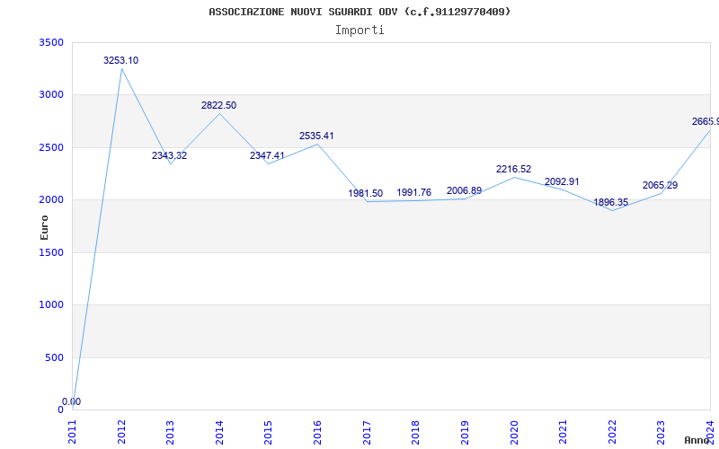The image size is (719, 449).
Task: Select the 2023 year on x-axis
Action: point(661,429)
